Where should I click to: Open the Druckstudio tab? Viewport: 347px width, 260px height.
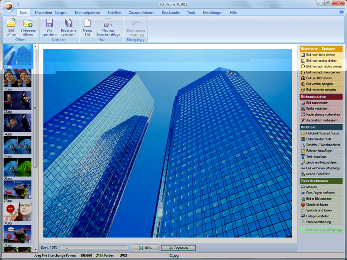170,13
